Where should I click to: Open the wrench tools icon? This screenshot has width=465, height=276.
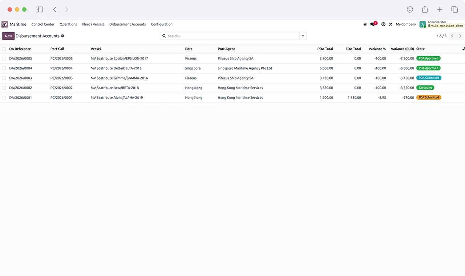tap(391, 24)
